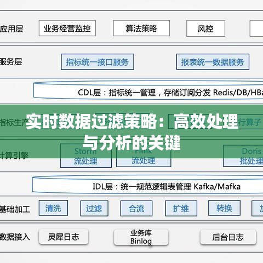Click the CDL层 storage bar
Viewport: 263px width, 263px height.
pos(148,91)
